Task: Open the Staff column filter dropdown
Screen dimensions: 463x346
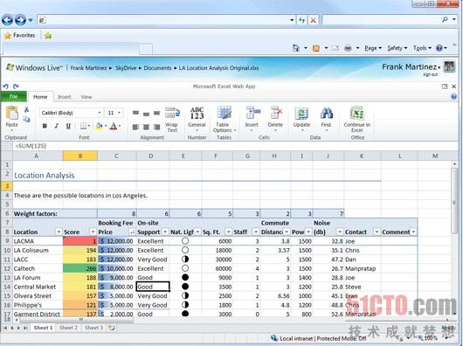Action: tap(256, 232)
